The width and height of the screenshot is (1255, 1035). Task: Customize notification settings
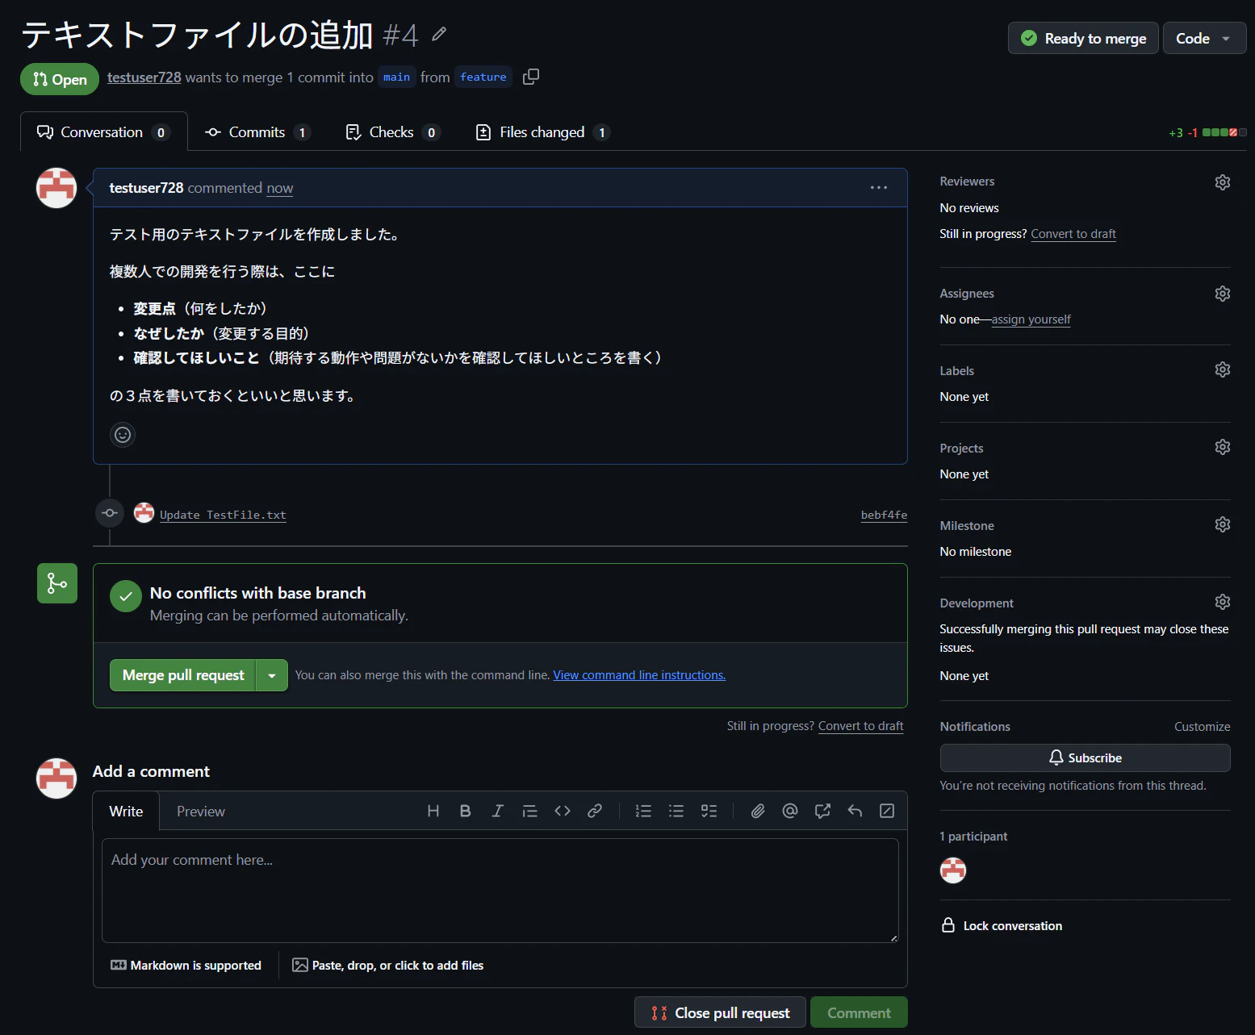1202,727
